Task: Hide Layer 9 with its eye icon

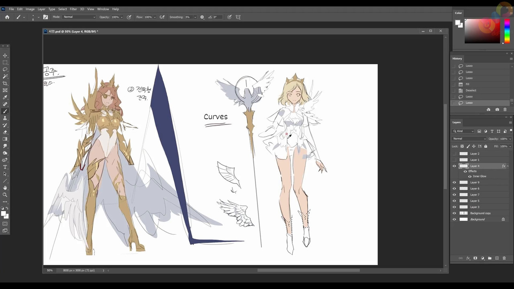Action: pyautogui.click(x=454, y=182)
